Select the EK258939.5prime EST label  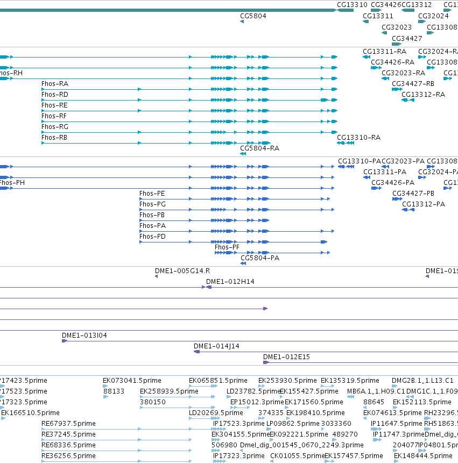pos(169,391)
